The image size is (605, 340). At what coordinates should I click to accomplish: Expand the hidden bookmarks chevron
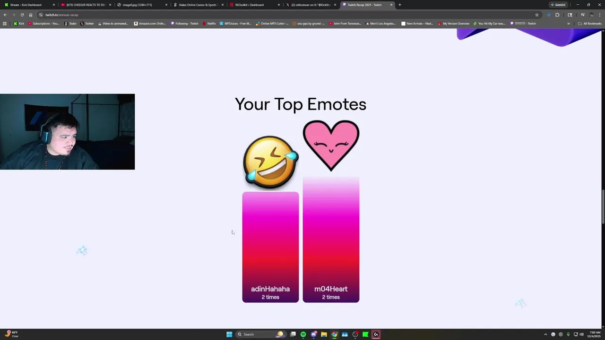point(569,24)
